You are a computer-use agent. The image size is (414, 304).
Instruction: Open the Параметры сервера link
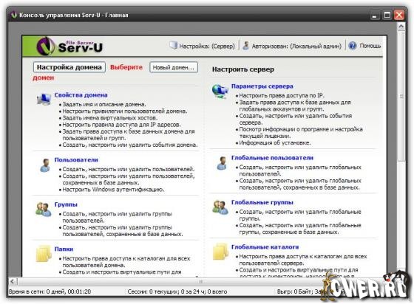262,86
